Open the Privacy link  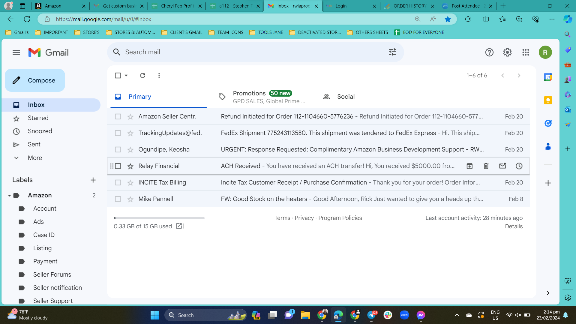point(304,218)
